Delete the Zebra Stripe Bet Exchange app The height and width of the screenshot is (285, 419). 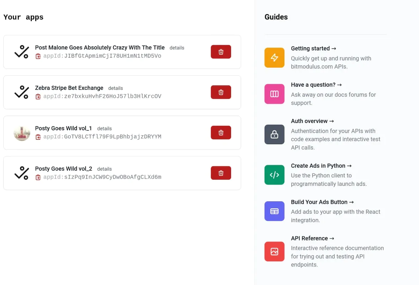[221, 92]
